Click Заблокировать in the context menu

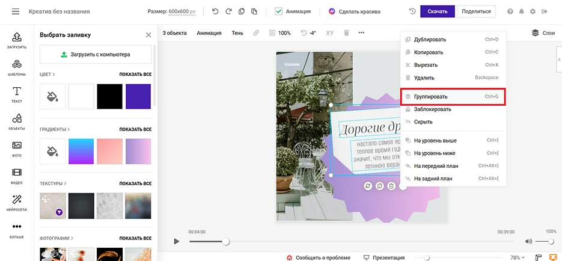tap(432, 109)
